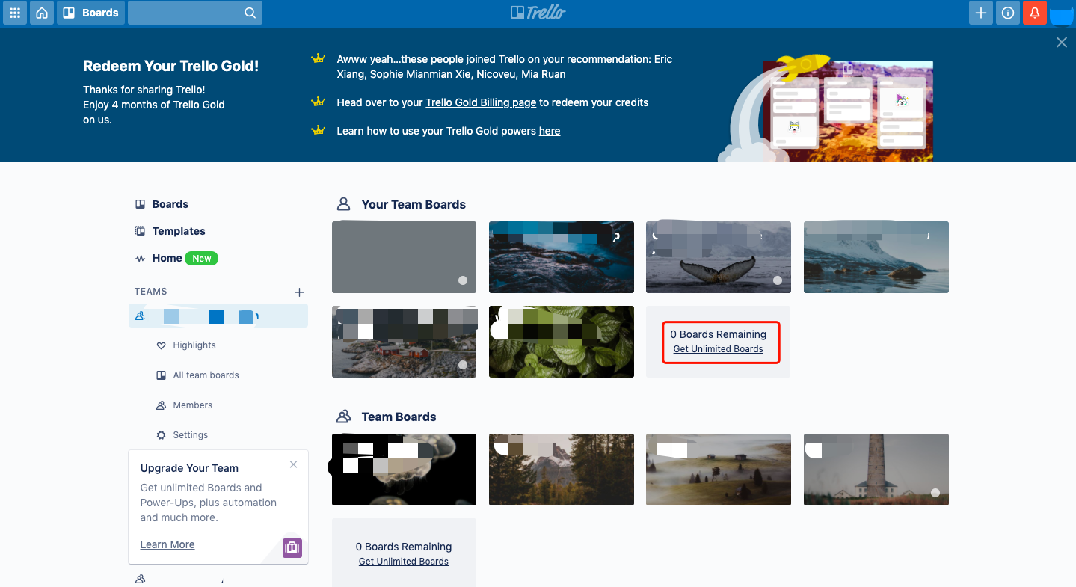The width and height of the screenshot is (1076, 587).
Task: Click the Redeem Your Trello Gold heading
Action: point(170,66)
